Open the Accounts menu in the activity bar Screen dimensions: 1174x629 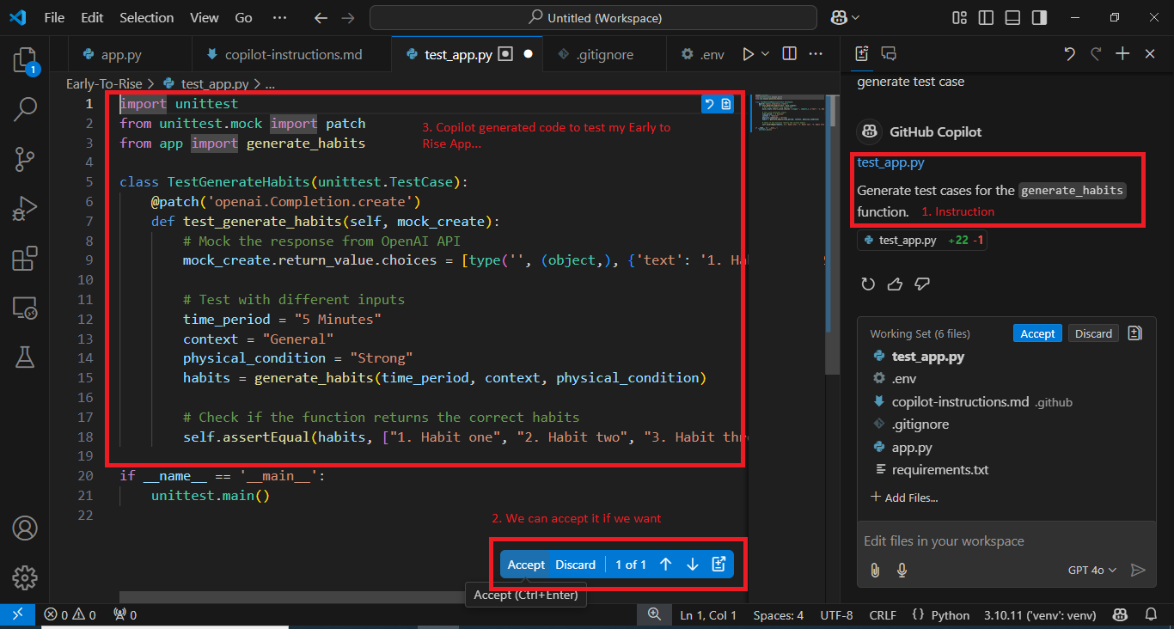click(x=25, y=528)
